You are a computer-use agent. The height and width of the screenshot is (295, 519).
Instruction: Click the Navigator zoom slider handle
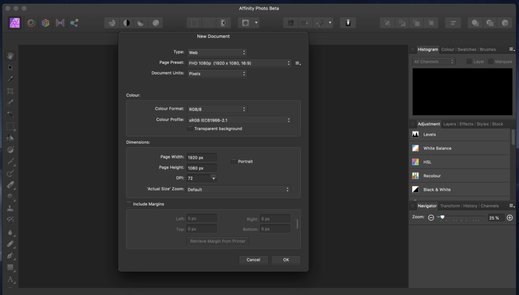click(442, 218)
